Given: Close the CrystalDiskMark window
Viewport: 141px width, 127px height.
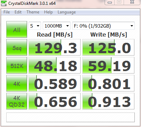Looking at the screenshot, I should click(x=132, y=2).
